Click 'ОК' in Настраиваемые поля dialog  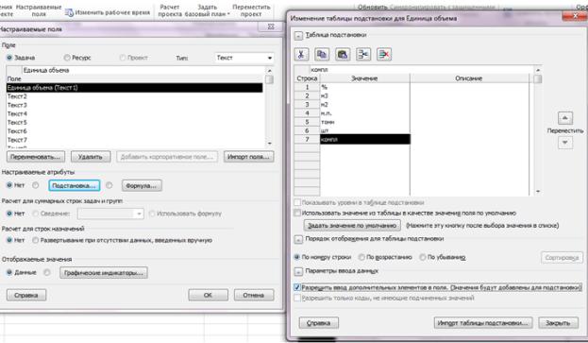(x=209, y=296)
